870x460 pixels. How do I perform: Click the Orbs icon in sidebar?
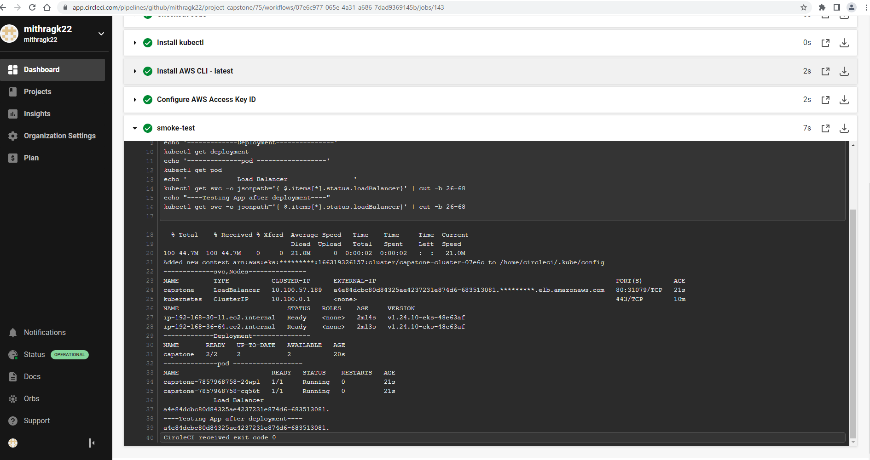[13, 399]
